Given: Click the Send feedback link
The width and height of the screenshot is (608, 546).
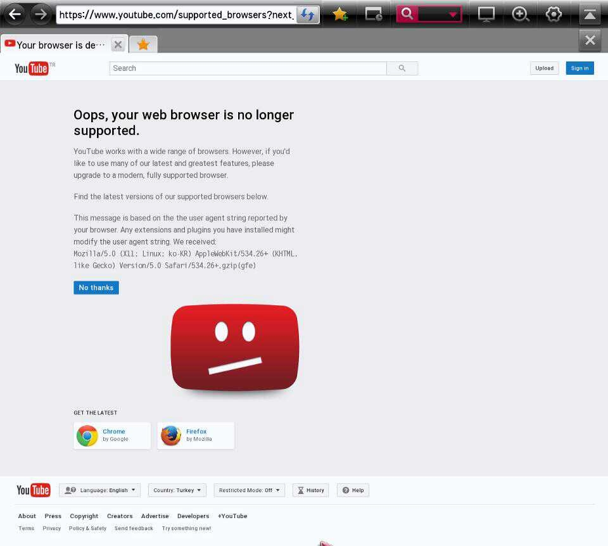Looking at the screenshot, I should (134, 528).
